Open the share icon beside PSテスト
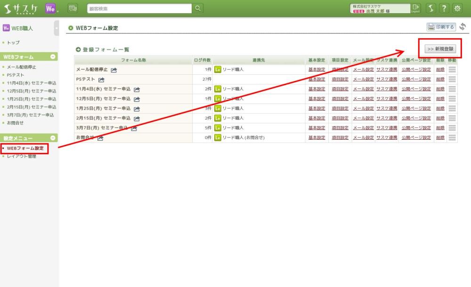Screen dimensions: 471x287 101,80
